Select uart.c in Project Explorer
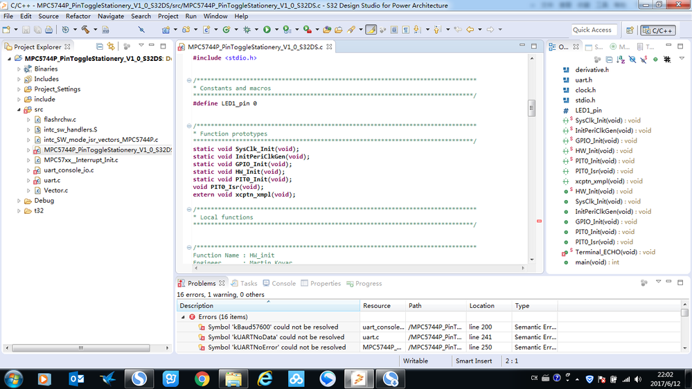The height and width of the screenshot is (389, 692). (x=52, y=180)
